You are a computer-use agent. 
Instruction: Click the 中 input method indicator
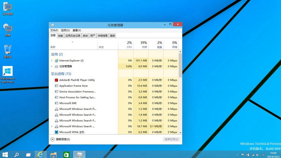tap(263, 155)
